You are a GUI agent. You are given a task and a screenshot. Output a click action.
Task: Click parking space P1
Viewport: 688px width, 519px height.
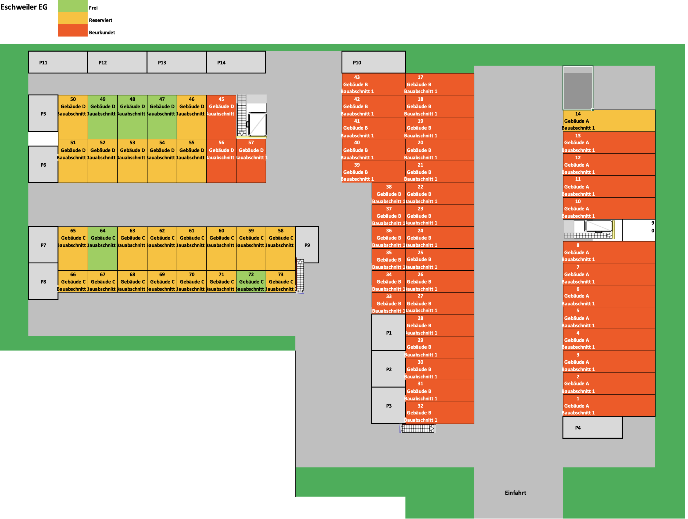click(x=388, y=333)
